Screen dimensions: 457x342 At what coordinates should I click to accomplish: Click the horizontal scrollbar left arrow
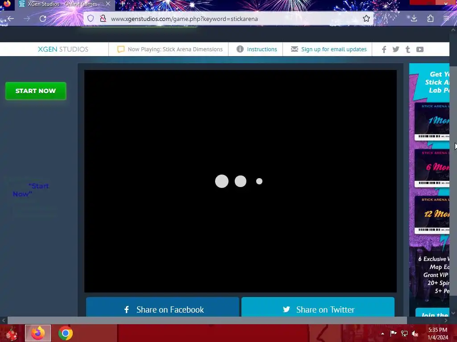pos(4,321)
